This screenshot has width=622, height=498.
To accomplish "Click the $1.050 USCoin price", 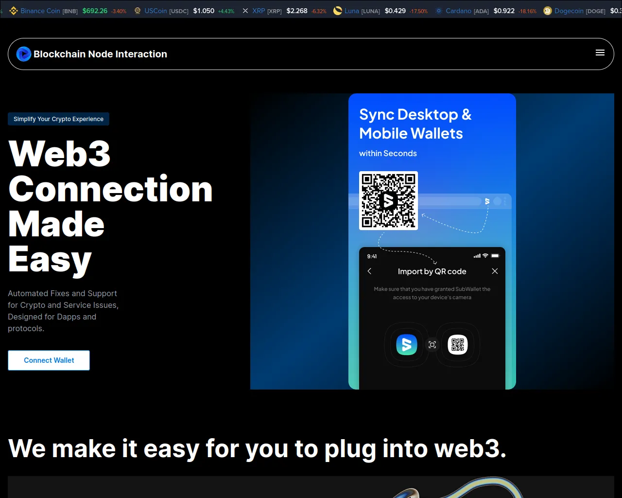I will tap(204, 11).
